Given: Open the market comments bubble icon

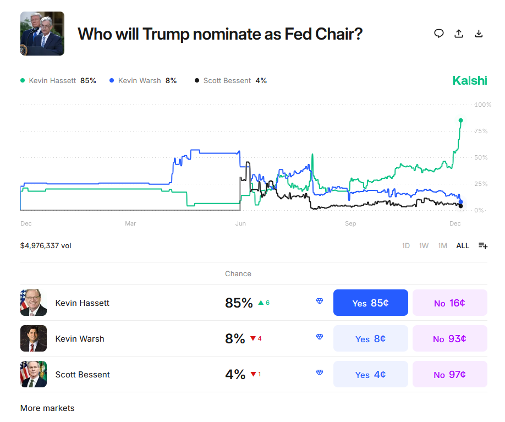Looking at the screenshot, I should (x=438, y=34).
